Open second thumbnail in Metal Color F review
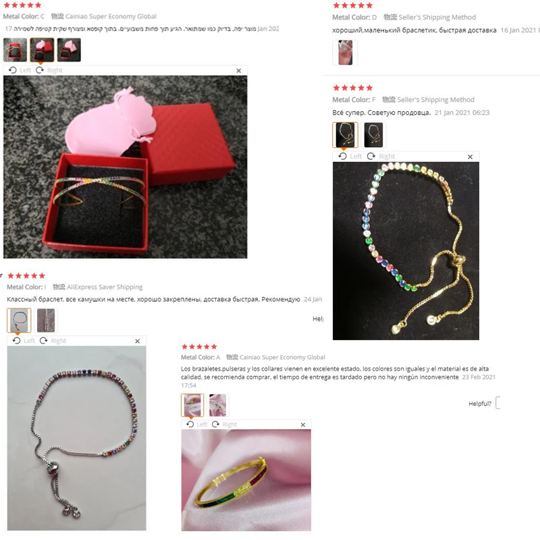Image resolution: width=540 pixels, height=540 pixels. 373,134
